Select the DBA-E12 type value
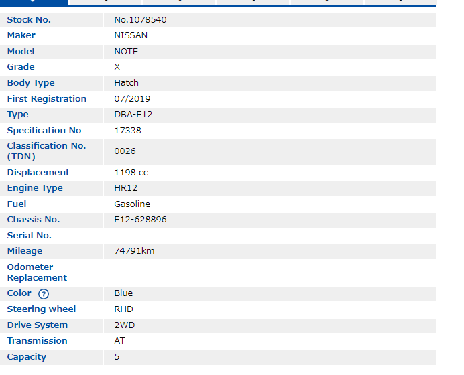Image resolution: width=464 pixels, height=375 pixels. [133, 115]
